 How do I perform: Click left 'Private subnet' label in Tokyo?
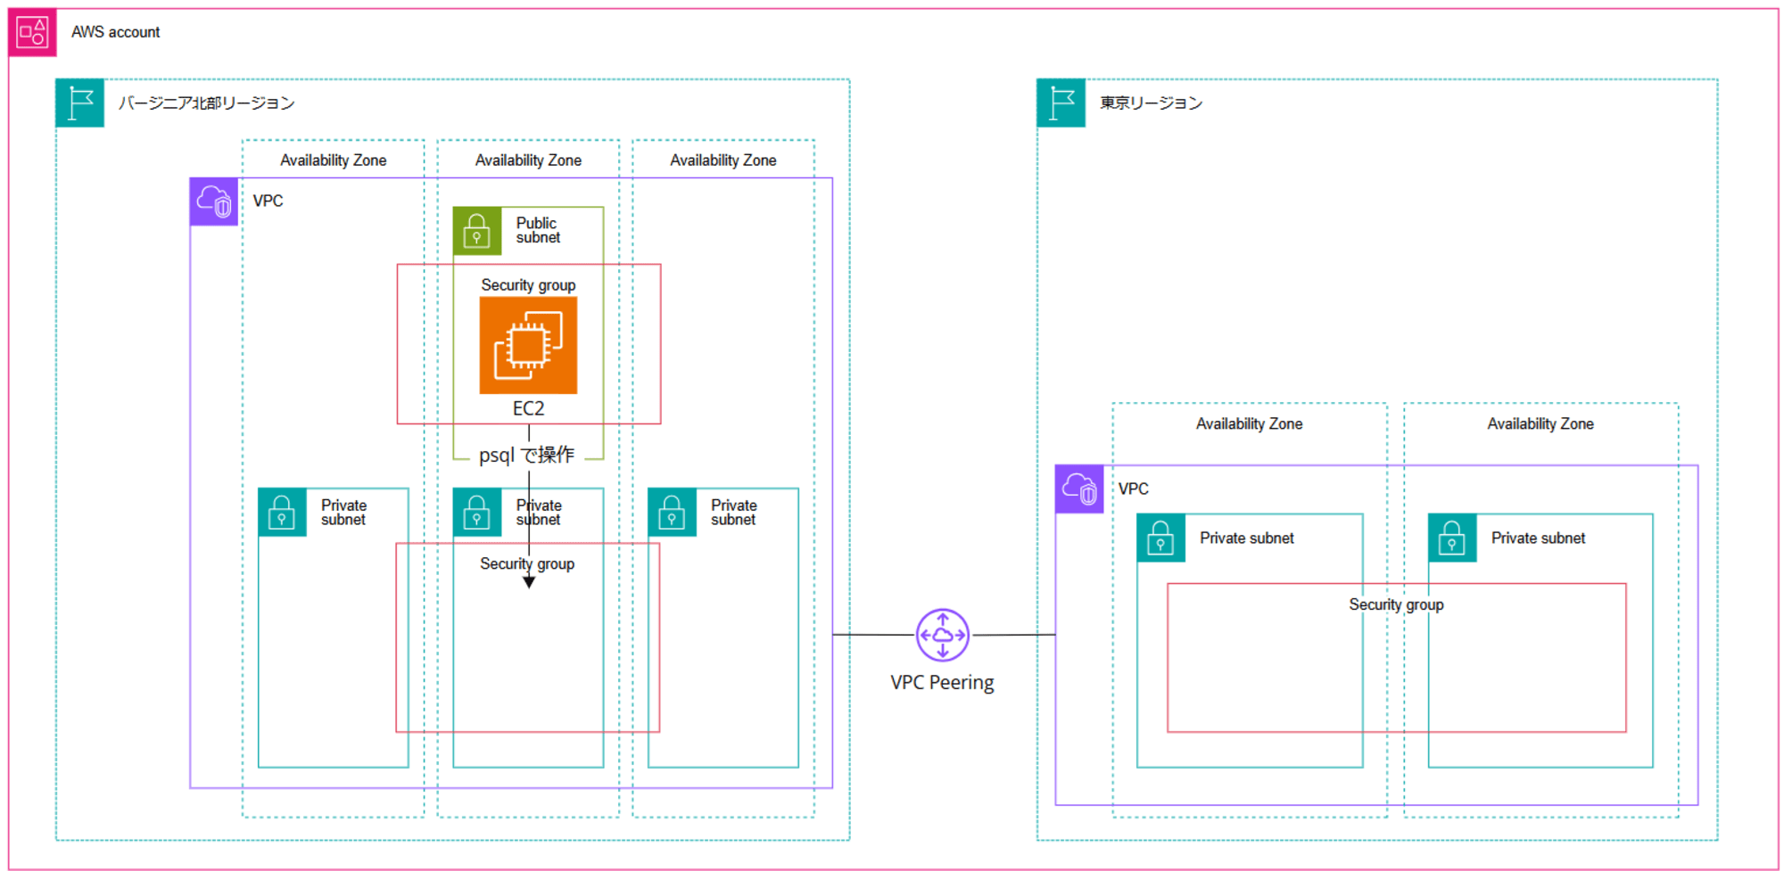pos(1247,538)
